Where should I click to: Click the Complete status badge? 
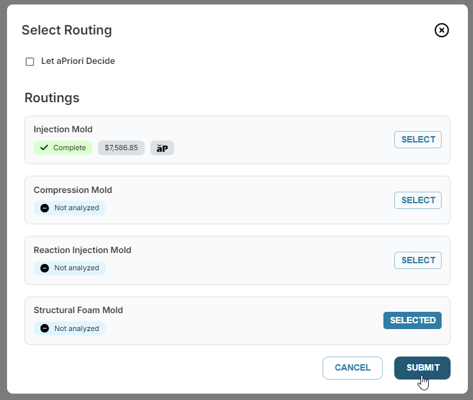click(63, 148)
